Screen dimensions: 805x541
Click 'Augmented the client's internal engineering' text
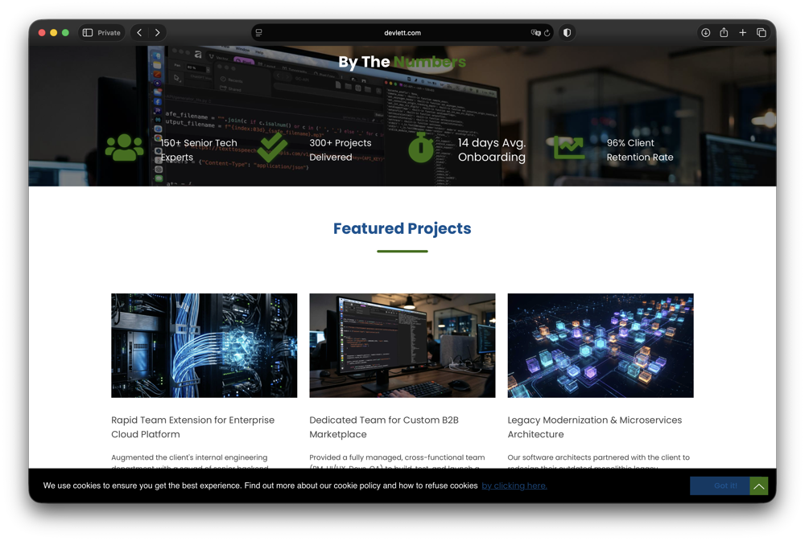click(x=189, y=457)
